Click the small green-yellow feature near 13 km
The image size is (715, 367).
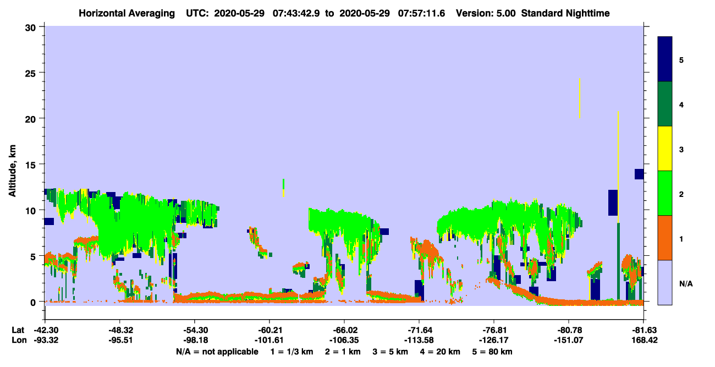coord(283,188)
